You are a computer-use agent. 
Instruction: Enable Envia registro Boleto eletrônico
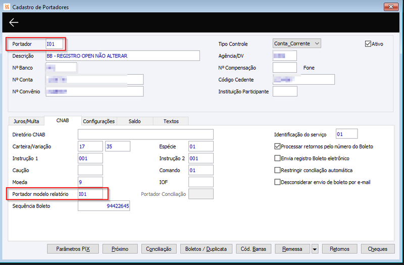coord(277,158)
